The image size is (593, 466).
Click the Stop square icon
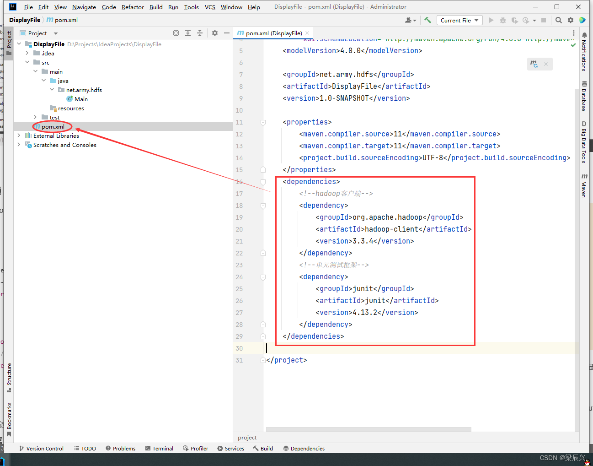(544, 20)
